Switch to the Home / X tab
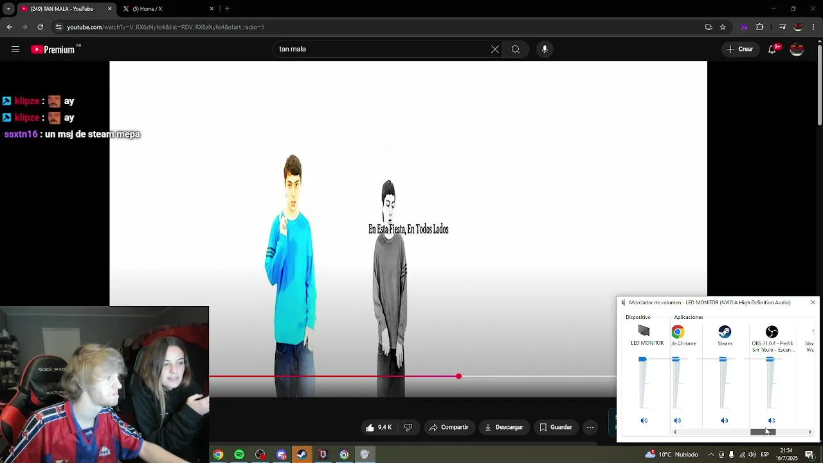Image resolution: width=823 pixels, height=463 pixels. click(167, 9)
